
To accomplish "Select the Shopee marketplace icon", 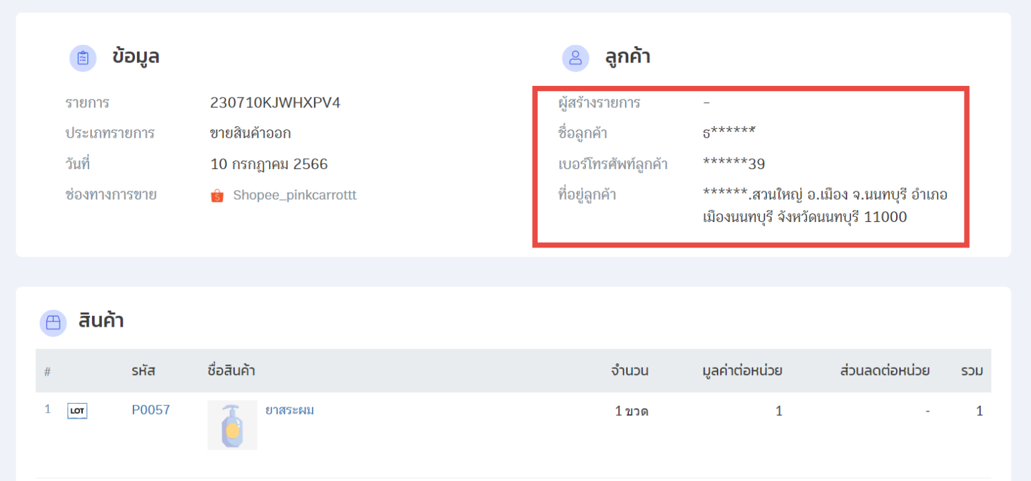I will pyautogui.click(x=217, y=195).
